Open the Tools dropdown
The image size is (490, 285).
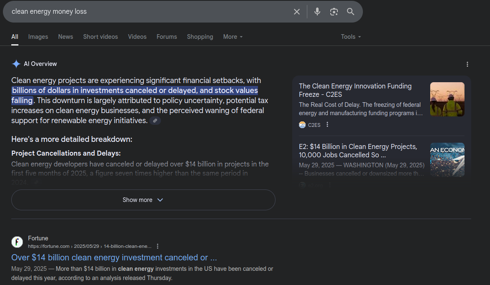[351, 37]
